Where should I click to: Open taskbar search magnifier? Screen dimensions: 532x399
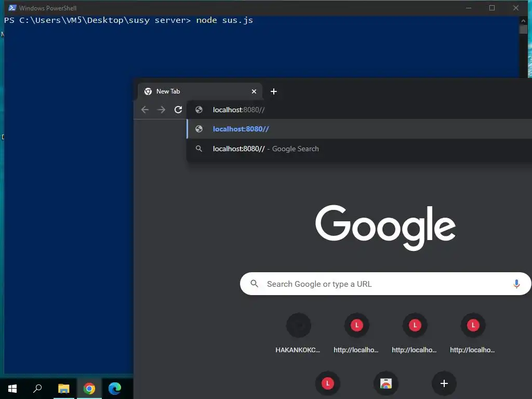click(x=37, y=389)
